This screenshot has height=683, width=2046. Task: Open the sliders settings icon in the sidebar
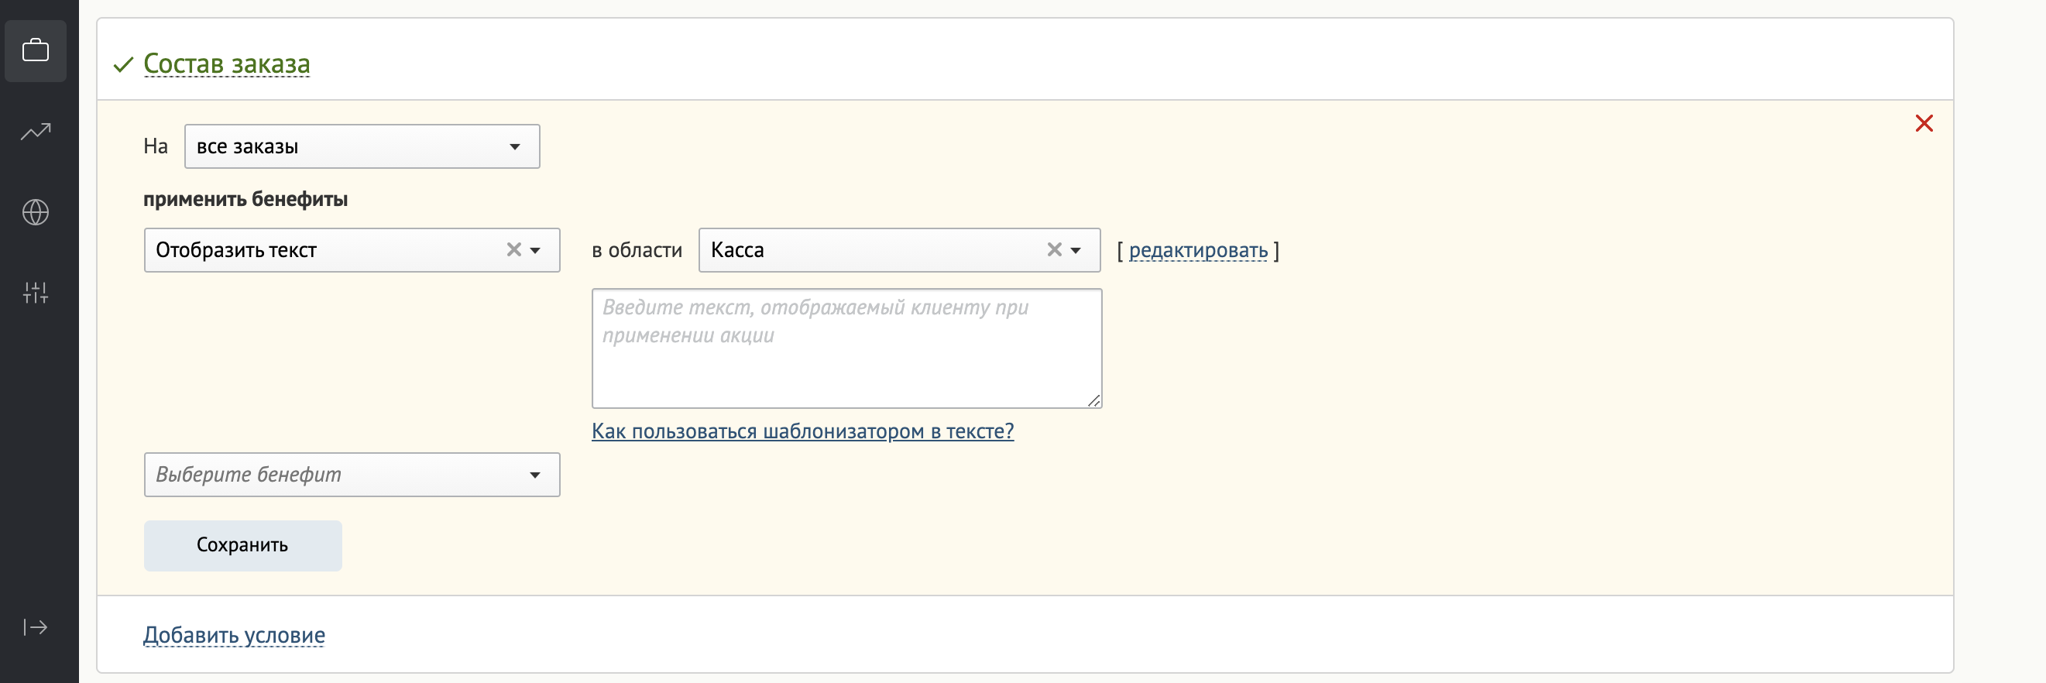point(36,292)
